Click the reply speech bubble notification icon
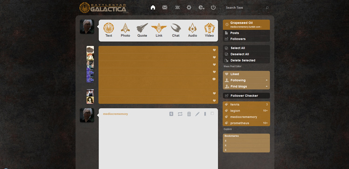This screenshot has height=169, width=349. 214,79
